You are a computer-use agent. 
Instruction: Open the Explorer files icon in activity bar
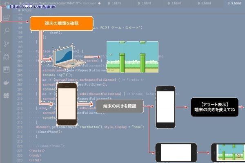6,4
